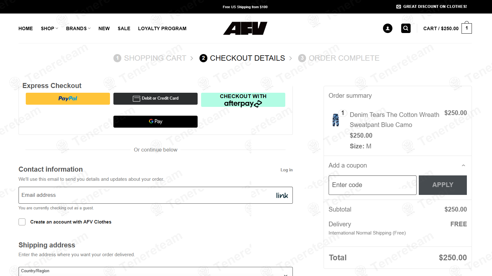Pay with the PayPal button
Image resolution: width=492 pixels, height=276 pixels.
tap(68, 98)
